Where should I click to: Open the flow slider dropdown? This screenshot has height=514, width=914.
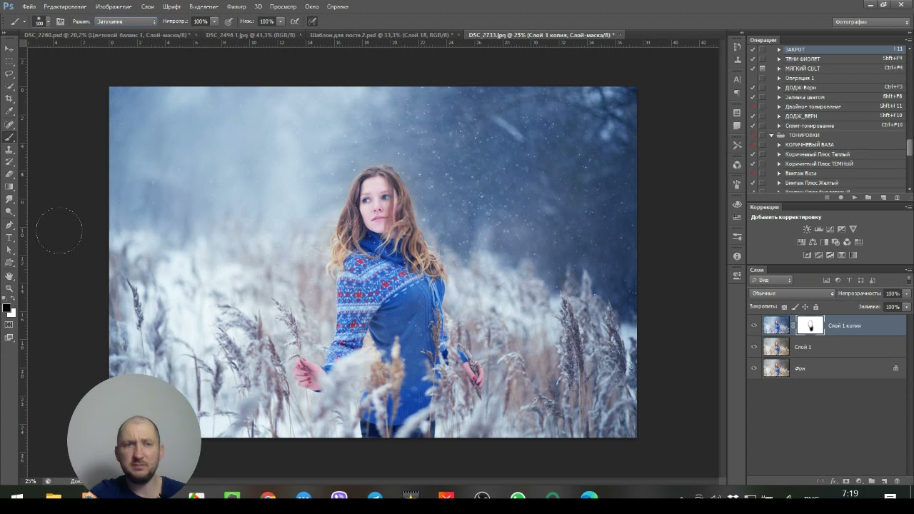280,21
